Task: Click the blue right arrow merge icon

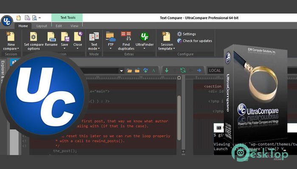Action: [199, 71]
